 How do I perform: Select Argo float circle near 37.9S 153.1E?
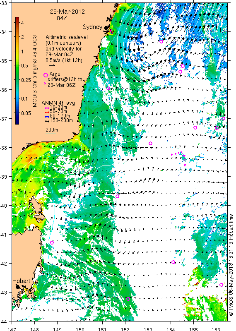pyautogui.click(x=150, y=143)
